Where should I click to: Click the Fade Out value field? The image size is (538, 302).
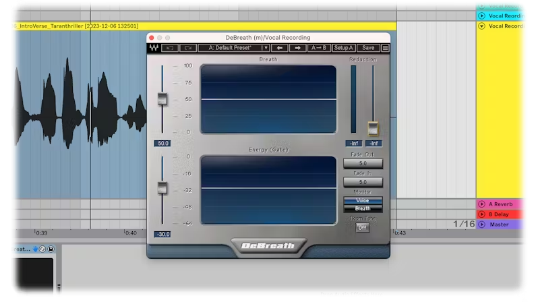click(x=363, y=163)
